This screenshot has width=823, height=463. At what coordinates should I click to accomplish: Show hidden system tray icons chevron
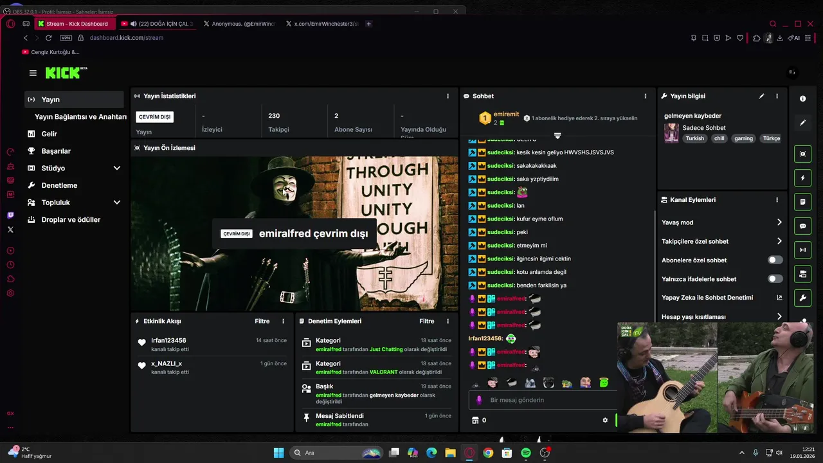(741, 453)
